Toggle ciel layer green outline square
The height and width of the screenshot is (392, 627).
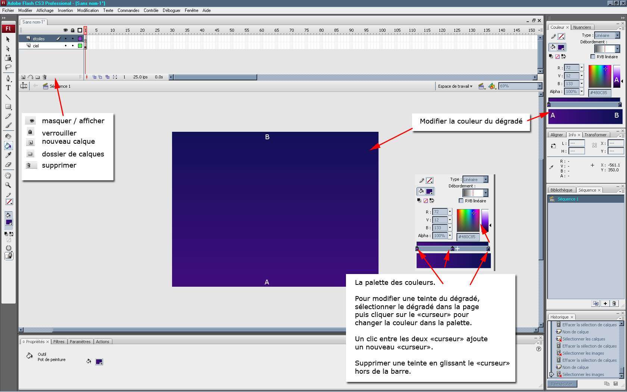(80, 46)
